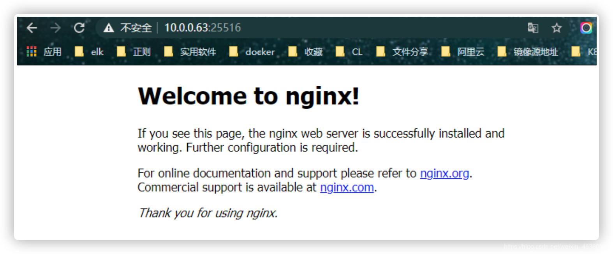Click the translate page icon

(533, 28)
